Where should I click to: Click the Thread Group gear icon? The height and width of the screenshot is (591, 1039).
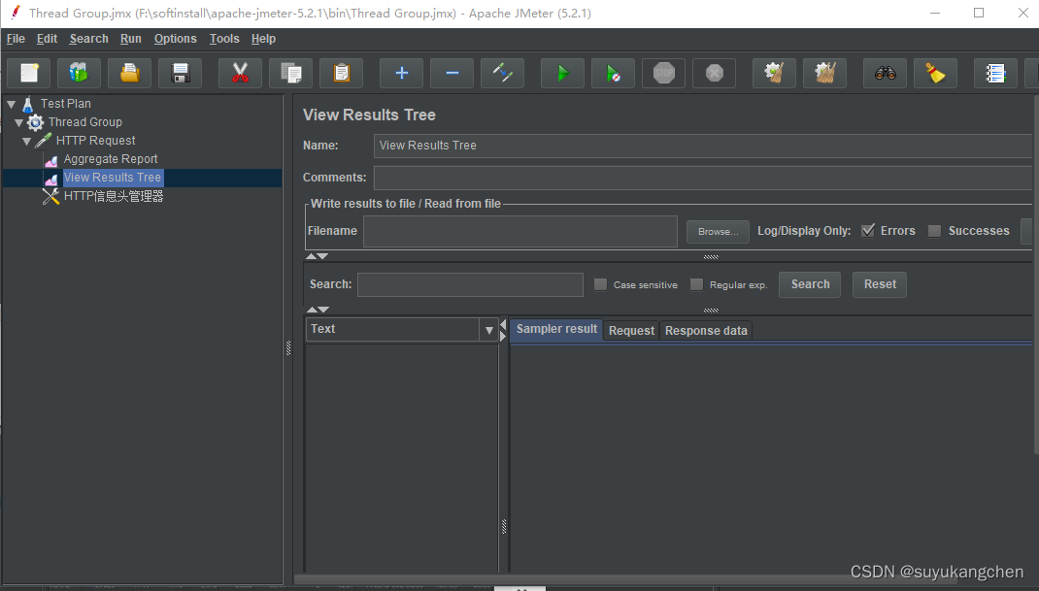[x=36, y=122]
